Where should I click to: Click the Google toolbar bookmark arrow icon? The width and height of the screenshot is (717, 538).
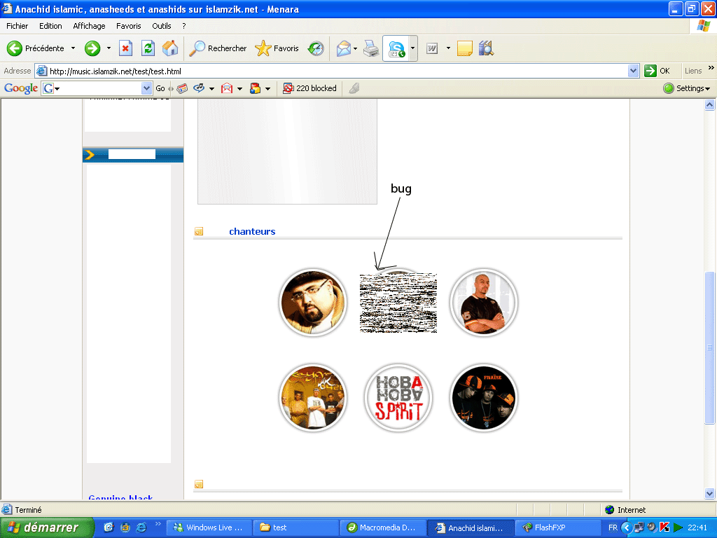[x=198, y=88]
